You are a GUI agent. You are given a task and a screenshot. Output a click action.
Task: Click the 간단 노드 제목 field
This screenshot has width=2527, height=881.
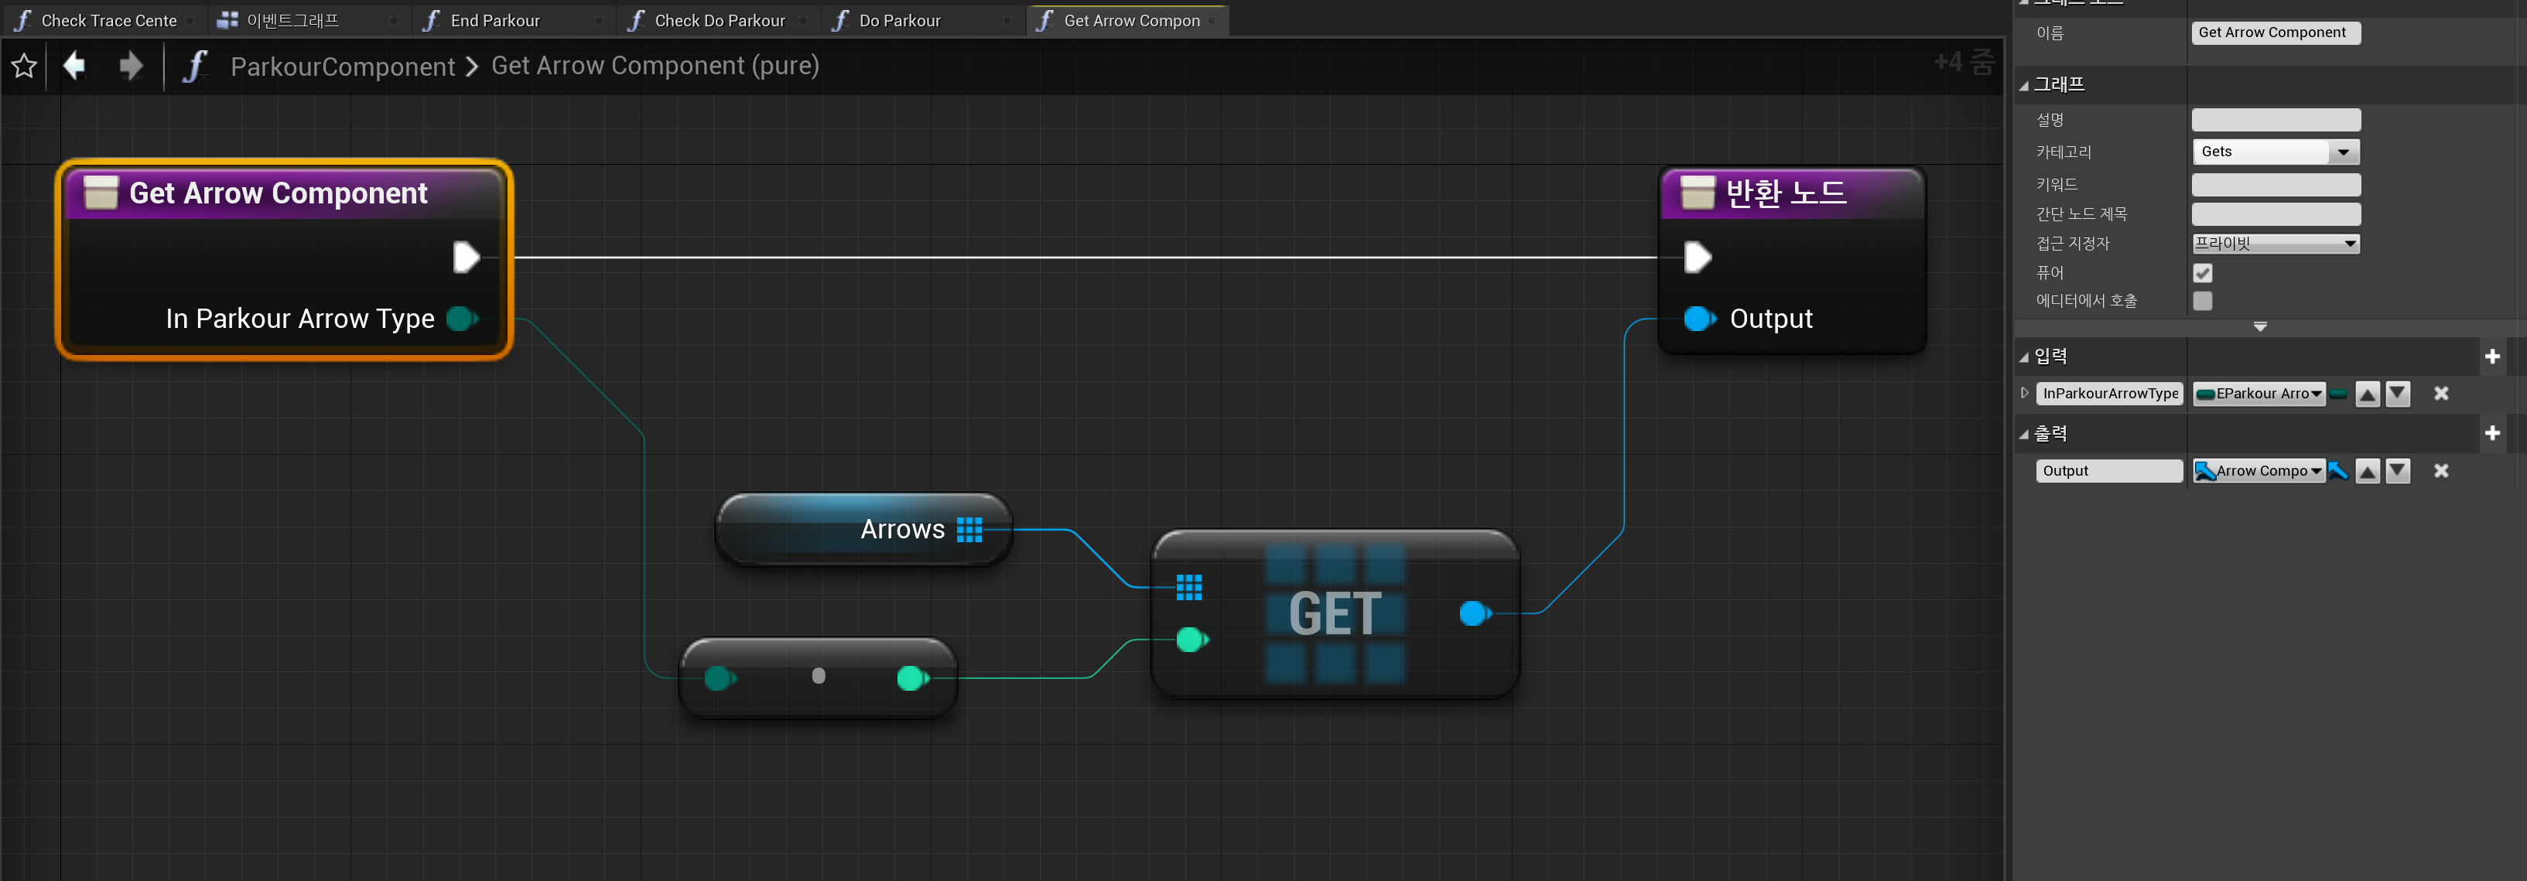[2275, 214]
